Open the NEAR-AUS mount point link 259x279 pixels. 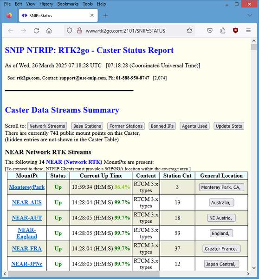pos(27,202)
